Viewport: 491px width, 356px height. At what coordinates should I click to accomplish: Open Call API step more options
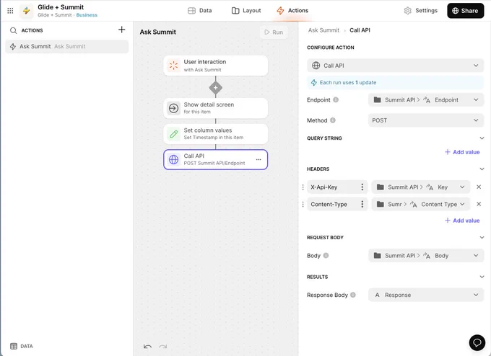(x=258, y=159)
